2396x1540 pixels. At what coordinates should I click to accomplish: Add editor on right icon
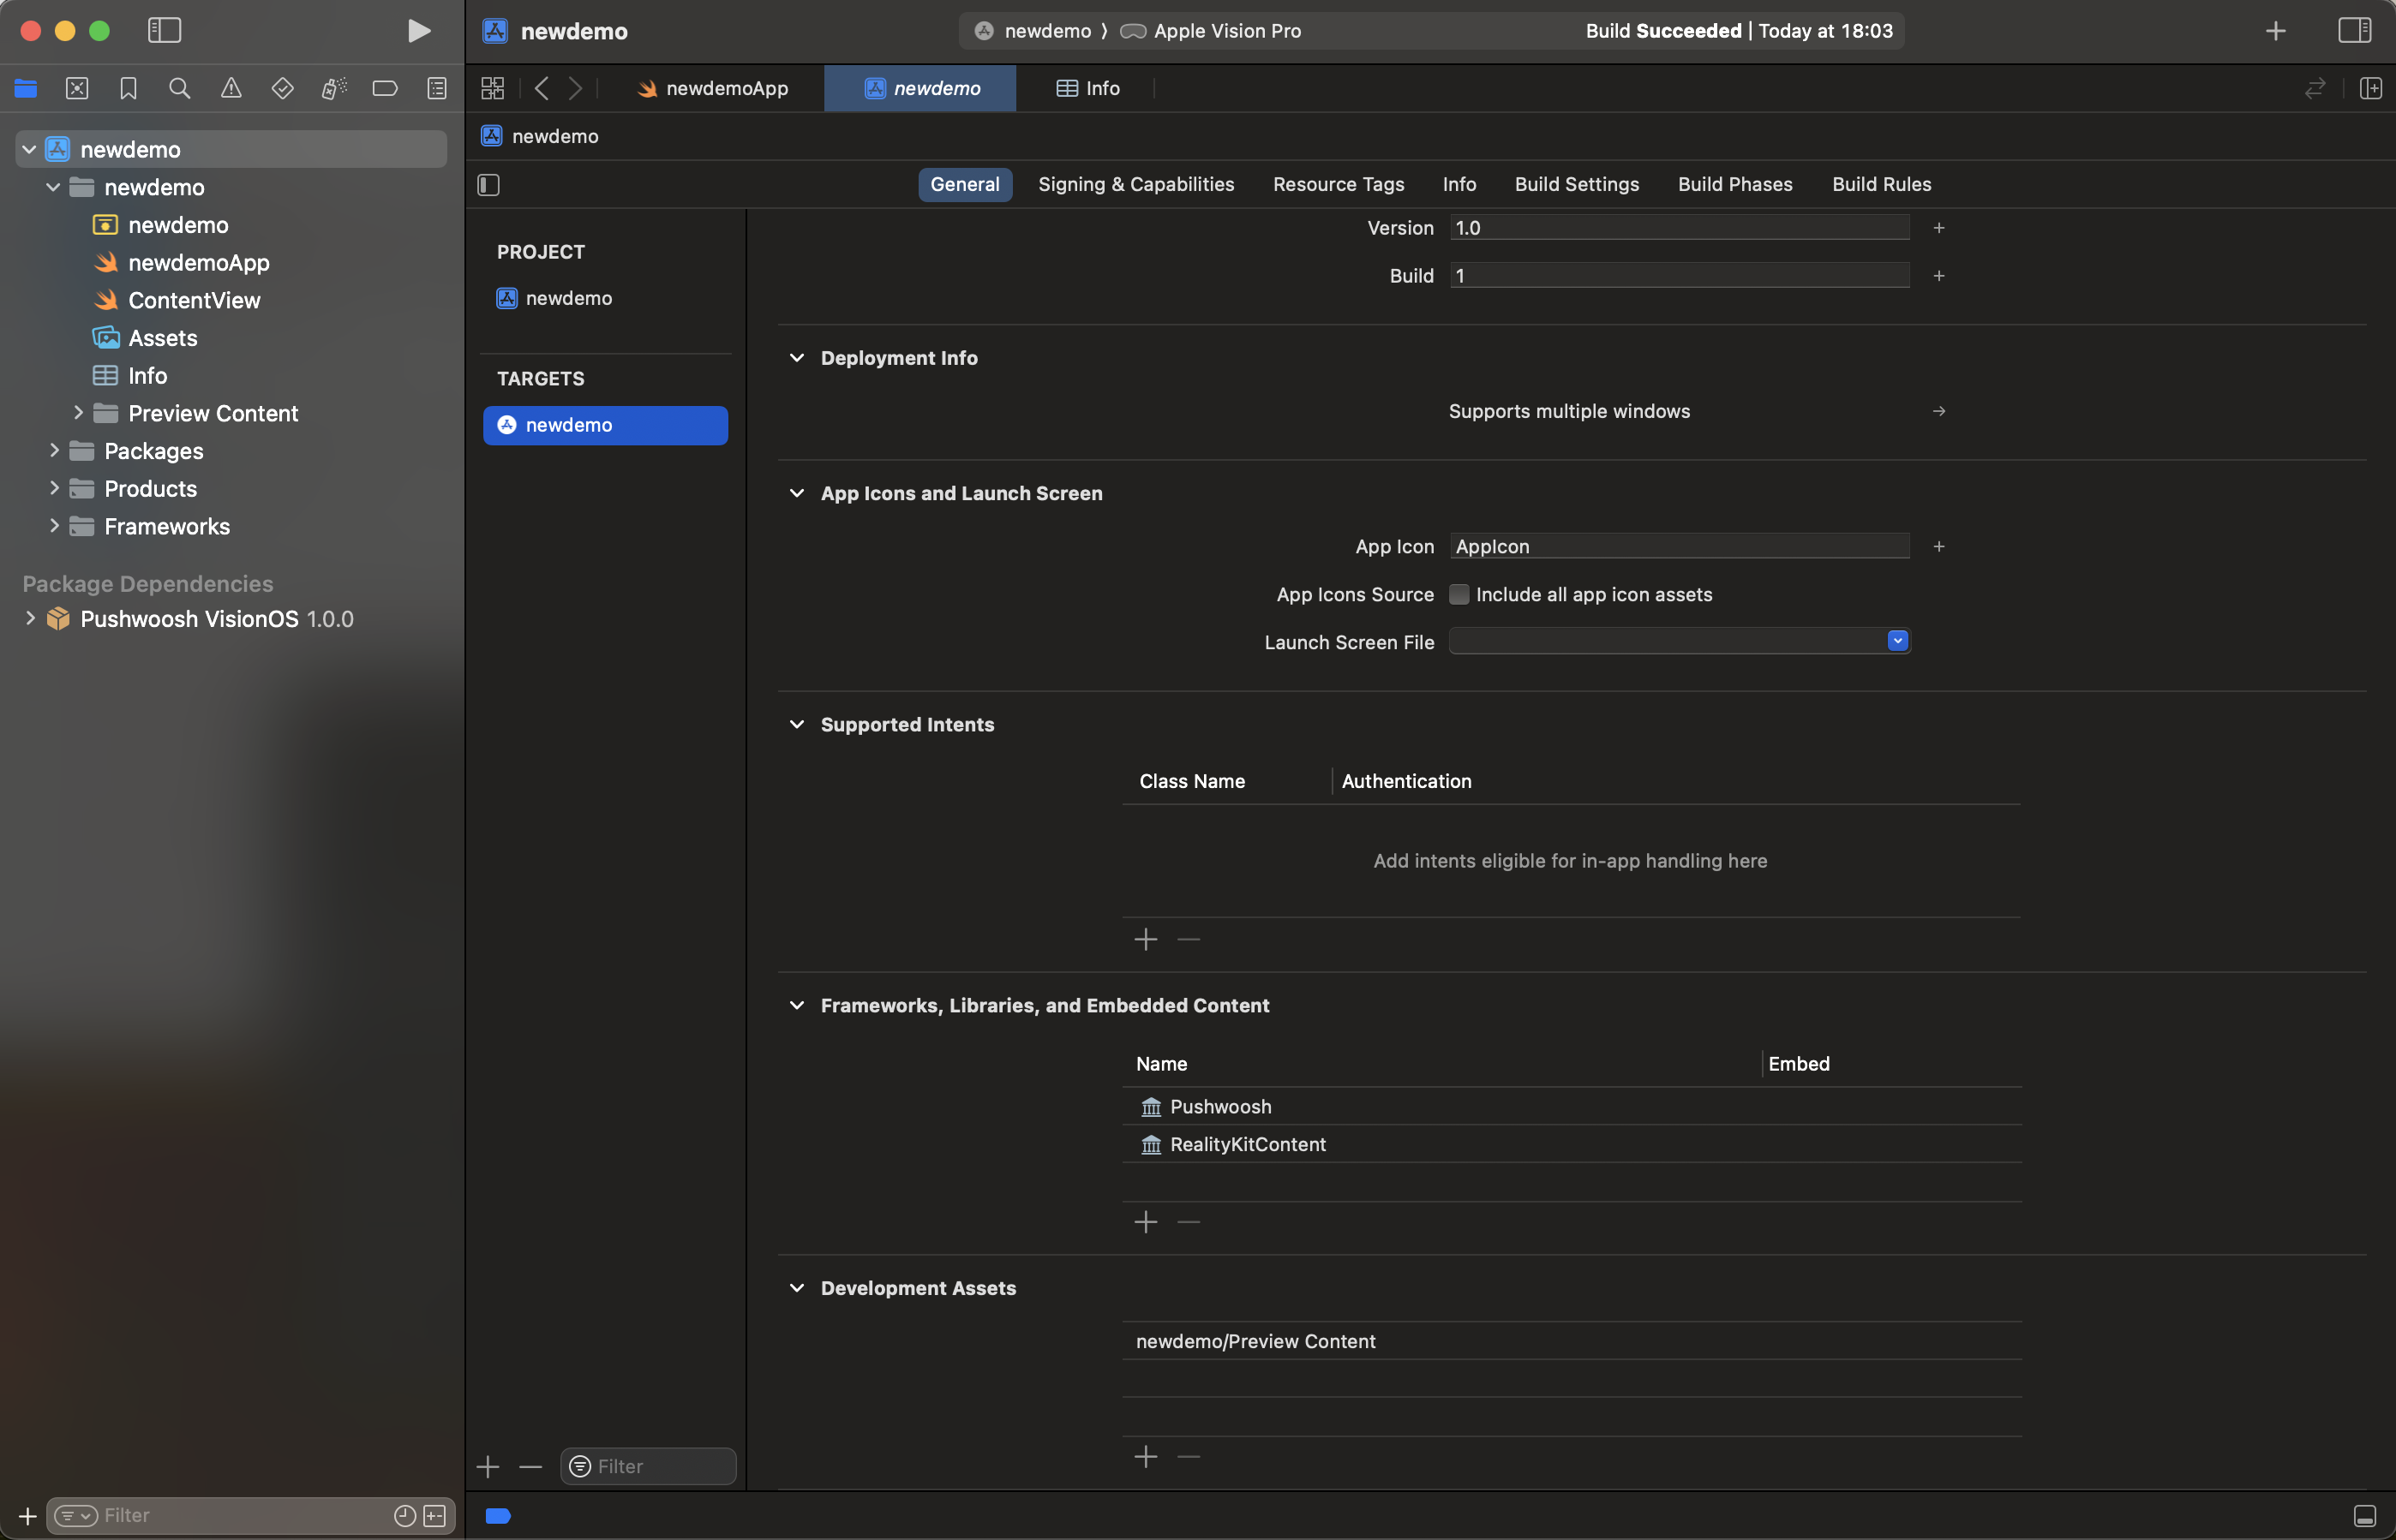pos(2370,88)
